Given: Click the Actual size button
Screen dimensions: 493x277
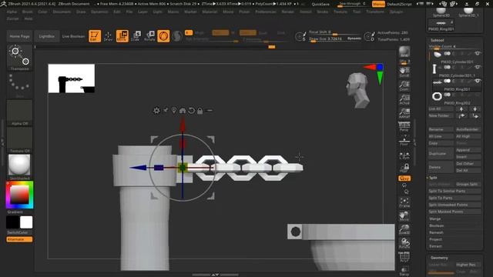Looking at the screenshot, I should (404, 99).
